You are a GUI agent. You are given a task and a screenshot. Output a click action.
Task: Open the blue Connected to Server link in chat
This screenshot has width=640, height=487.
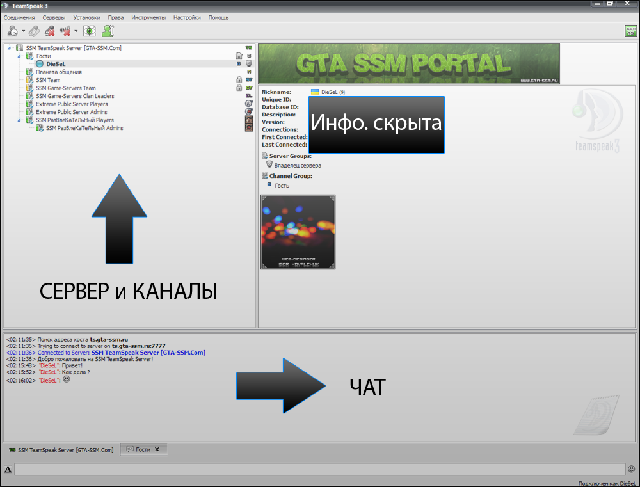pyautogui.click(x=148, y=352)
